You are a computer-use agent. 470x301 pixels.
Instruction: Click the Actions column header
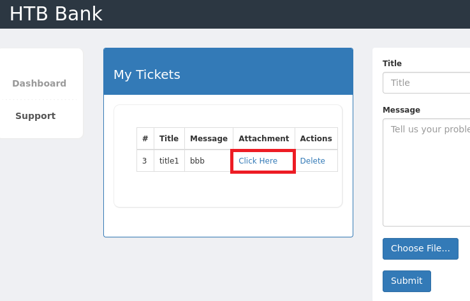pyautogui.click(x=316, y=138)
